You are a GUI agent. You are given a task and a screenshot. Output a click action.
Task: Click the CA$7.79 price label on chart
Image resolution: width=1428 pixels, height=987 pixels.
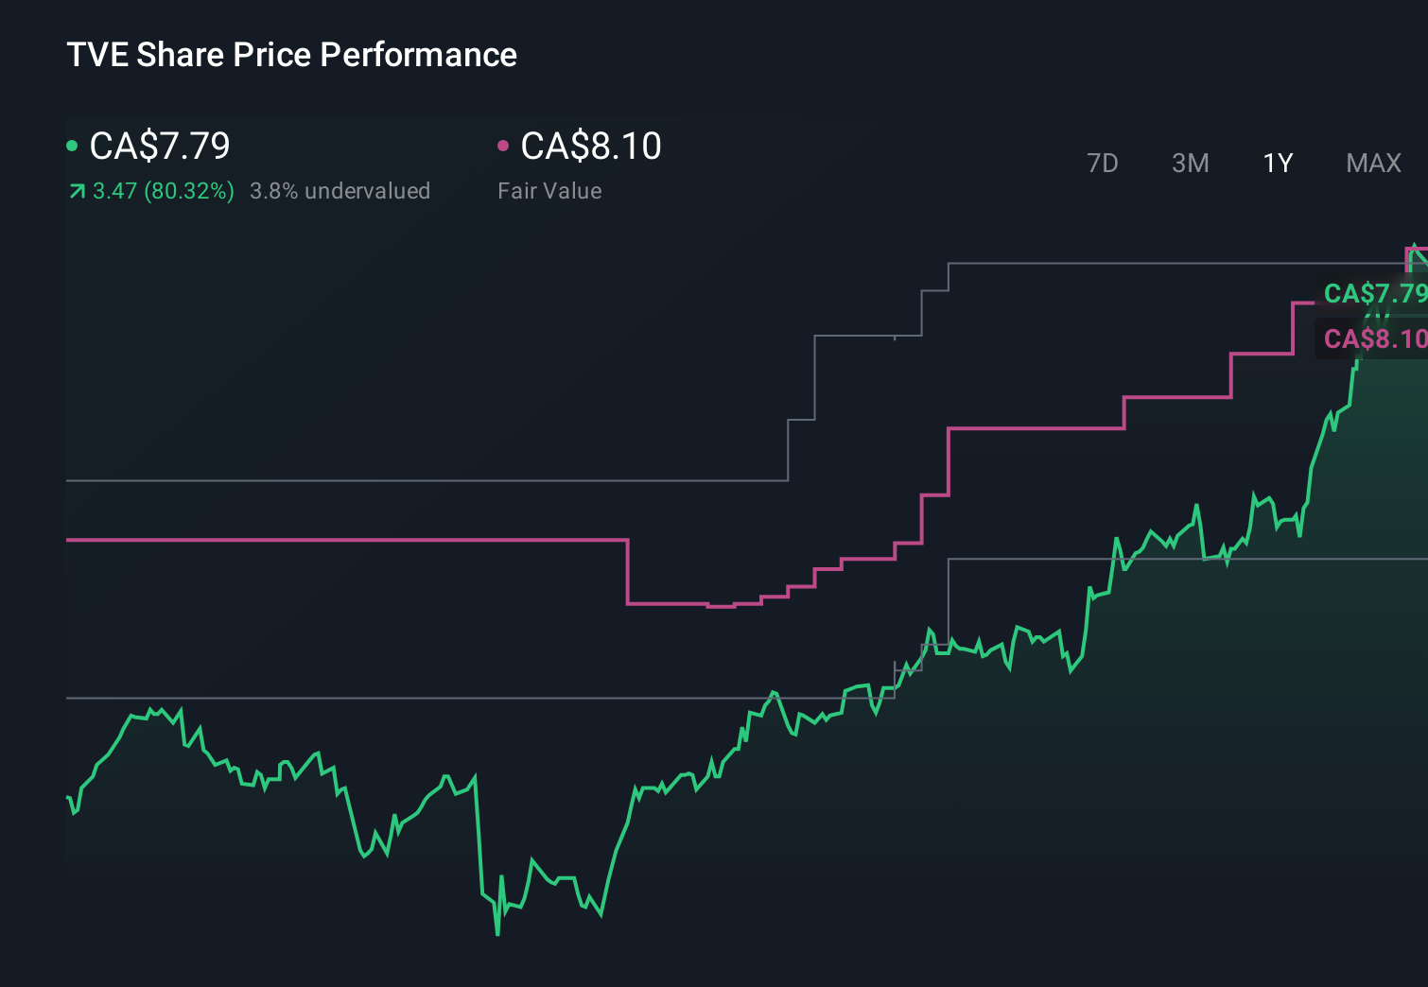1374,293
